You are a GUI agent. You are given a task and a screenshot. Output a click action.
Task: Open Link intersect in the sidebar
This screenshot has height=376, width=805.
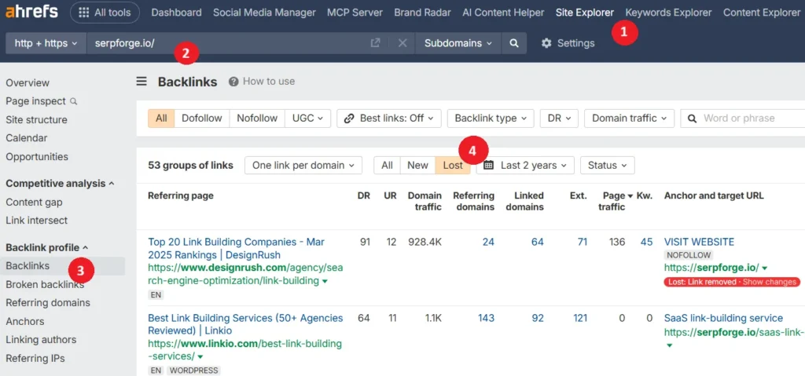(36, 221)
